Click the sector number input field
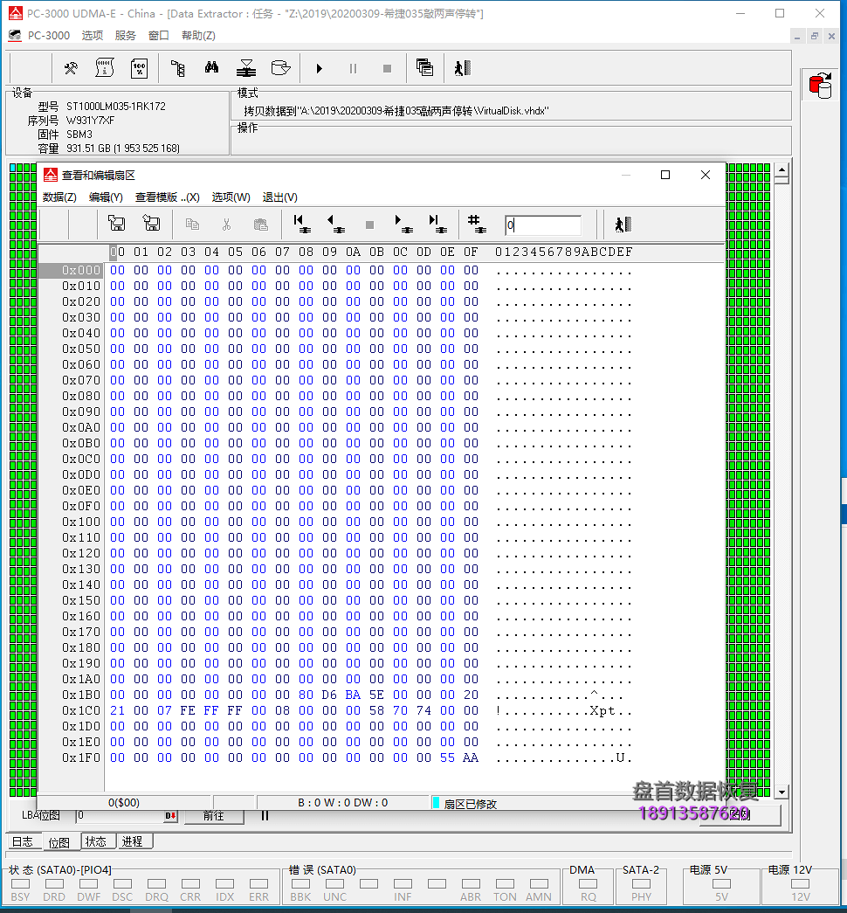The height and width of the screenshot is (913, 847). click(542, 225)
